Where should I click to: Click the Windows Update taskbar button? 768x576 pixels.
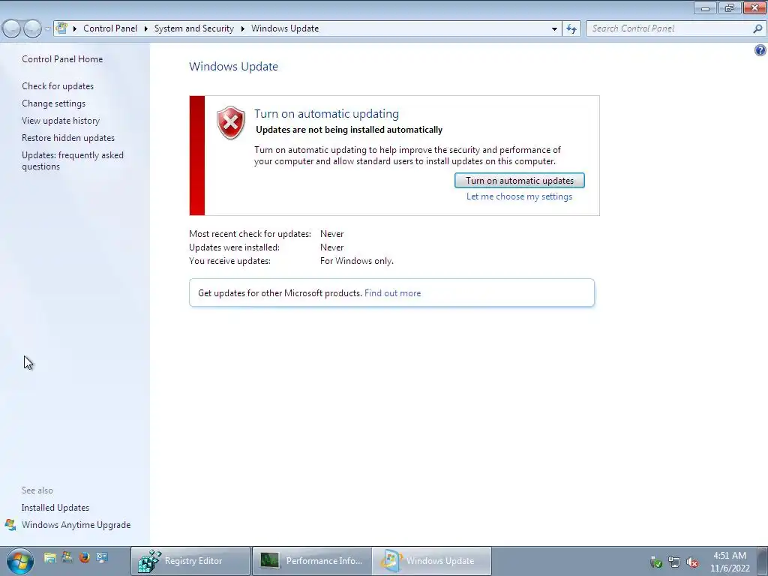(x=432, y=561)
